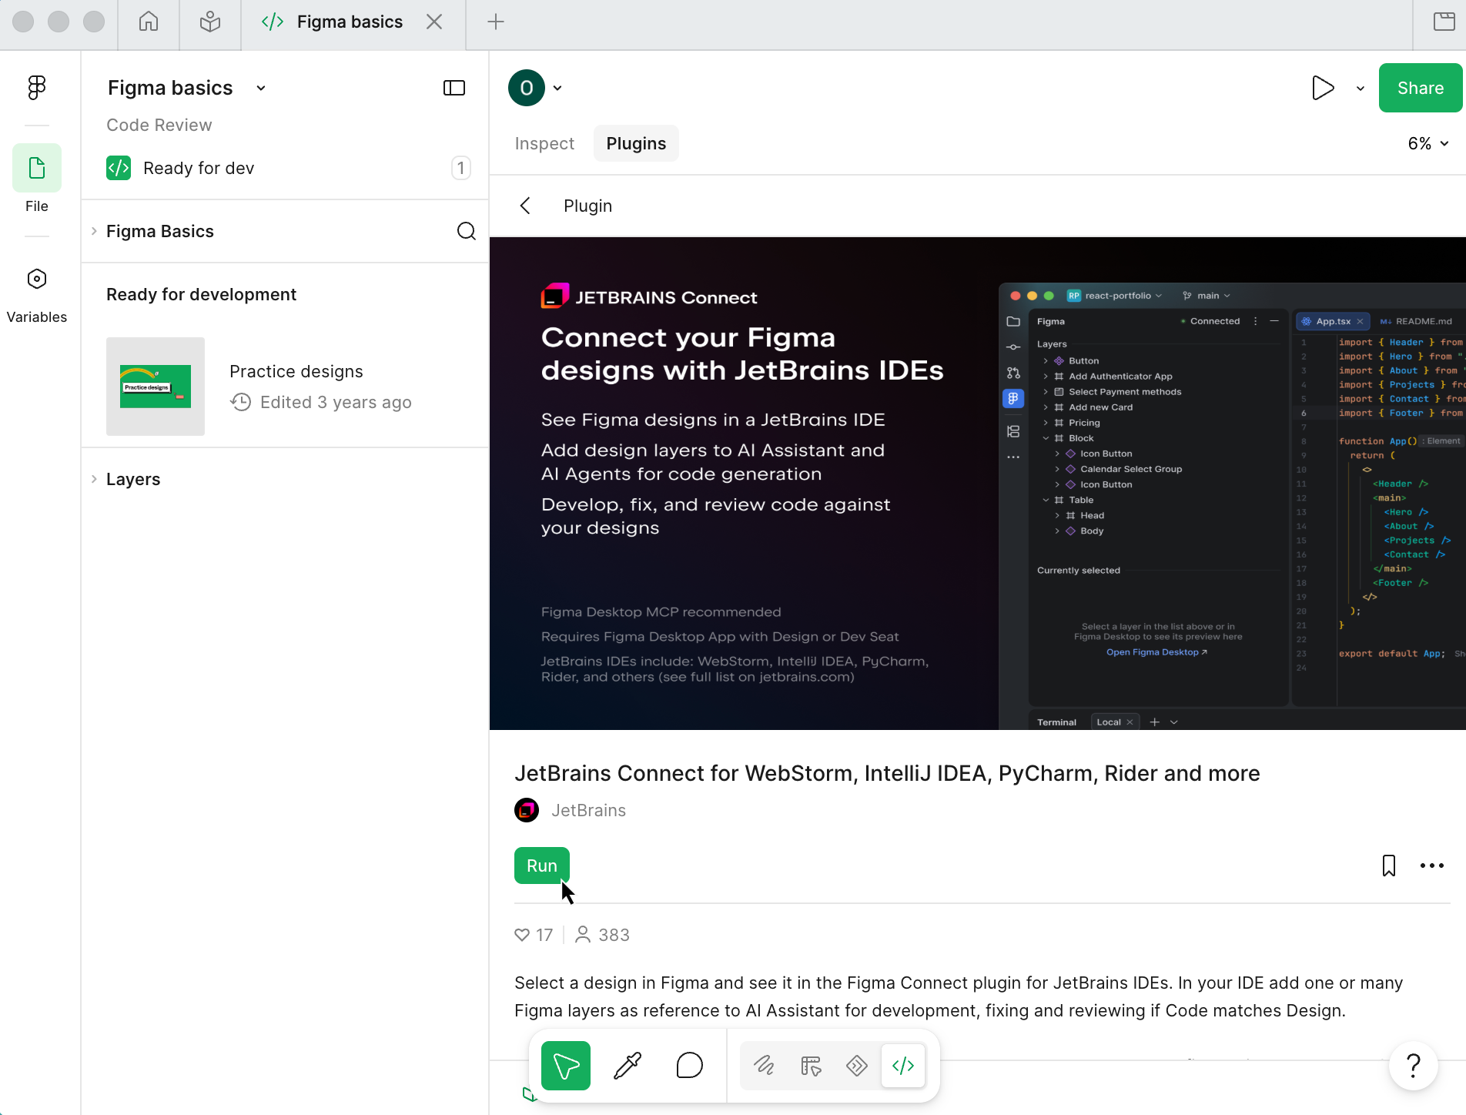Click the JetBrains Connect banner image

pyautogui.click(x=978, y=484)
